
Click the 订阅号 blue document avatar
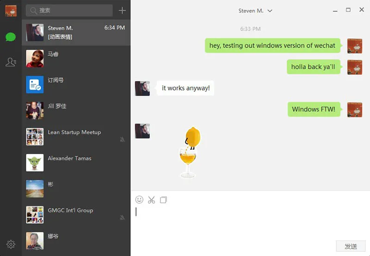35,84
